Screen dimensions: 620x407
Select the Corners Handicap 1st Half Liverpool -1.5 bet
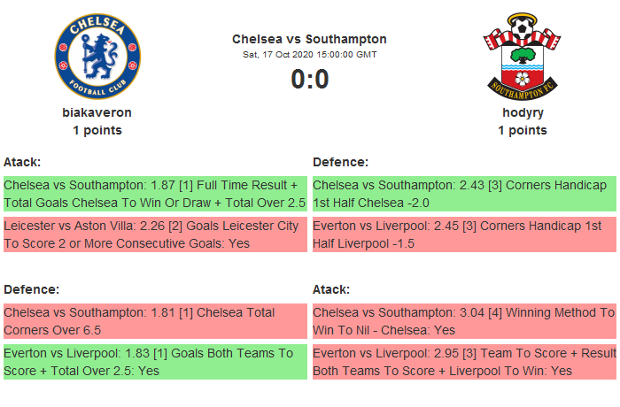tap(463, 234)
